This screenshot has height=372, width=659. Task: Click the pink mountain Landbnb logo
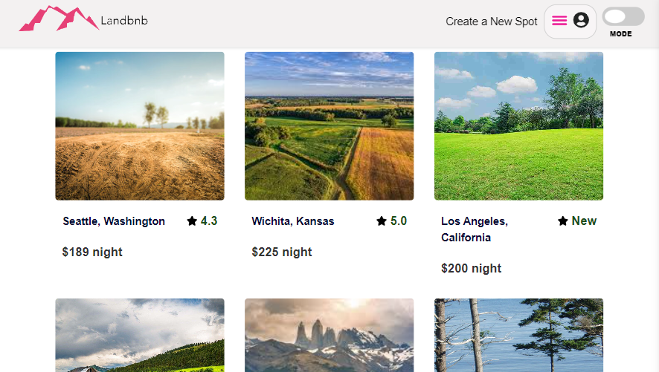[58, 19]
